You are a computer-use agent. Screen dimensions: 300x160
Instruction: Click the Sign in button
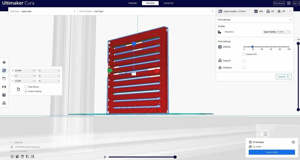pyautogui.click(x=296, y=3)
